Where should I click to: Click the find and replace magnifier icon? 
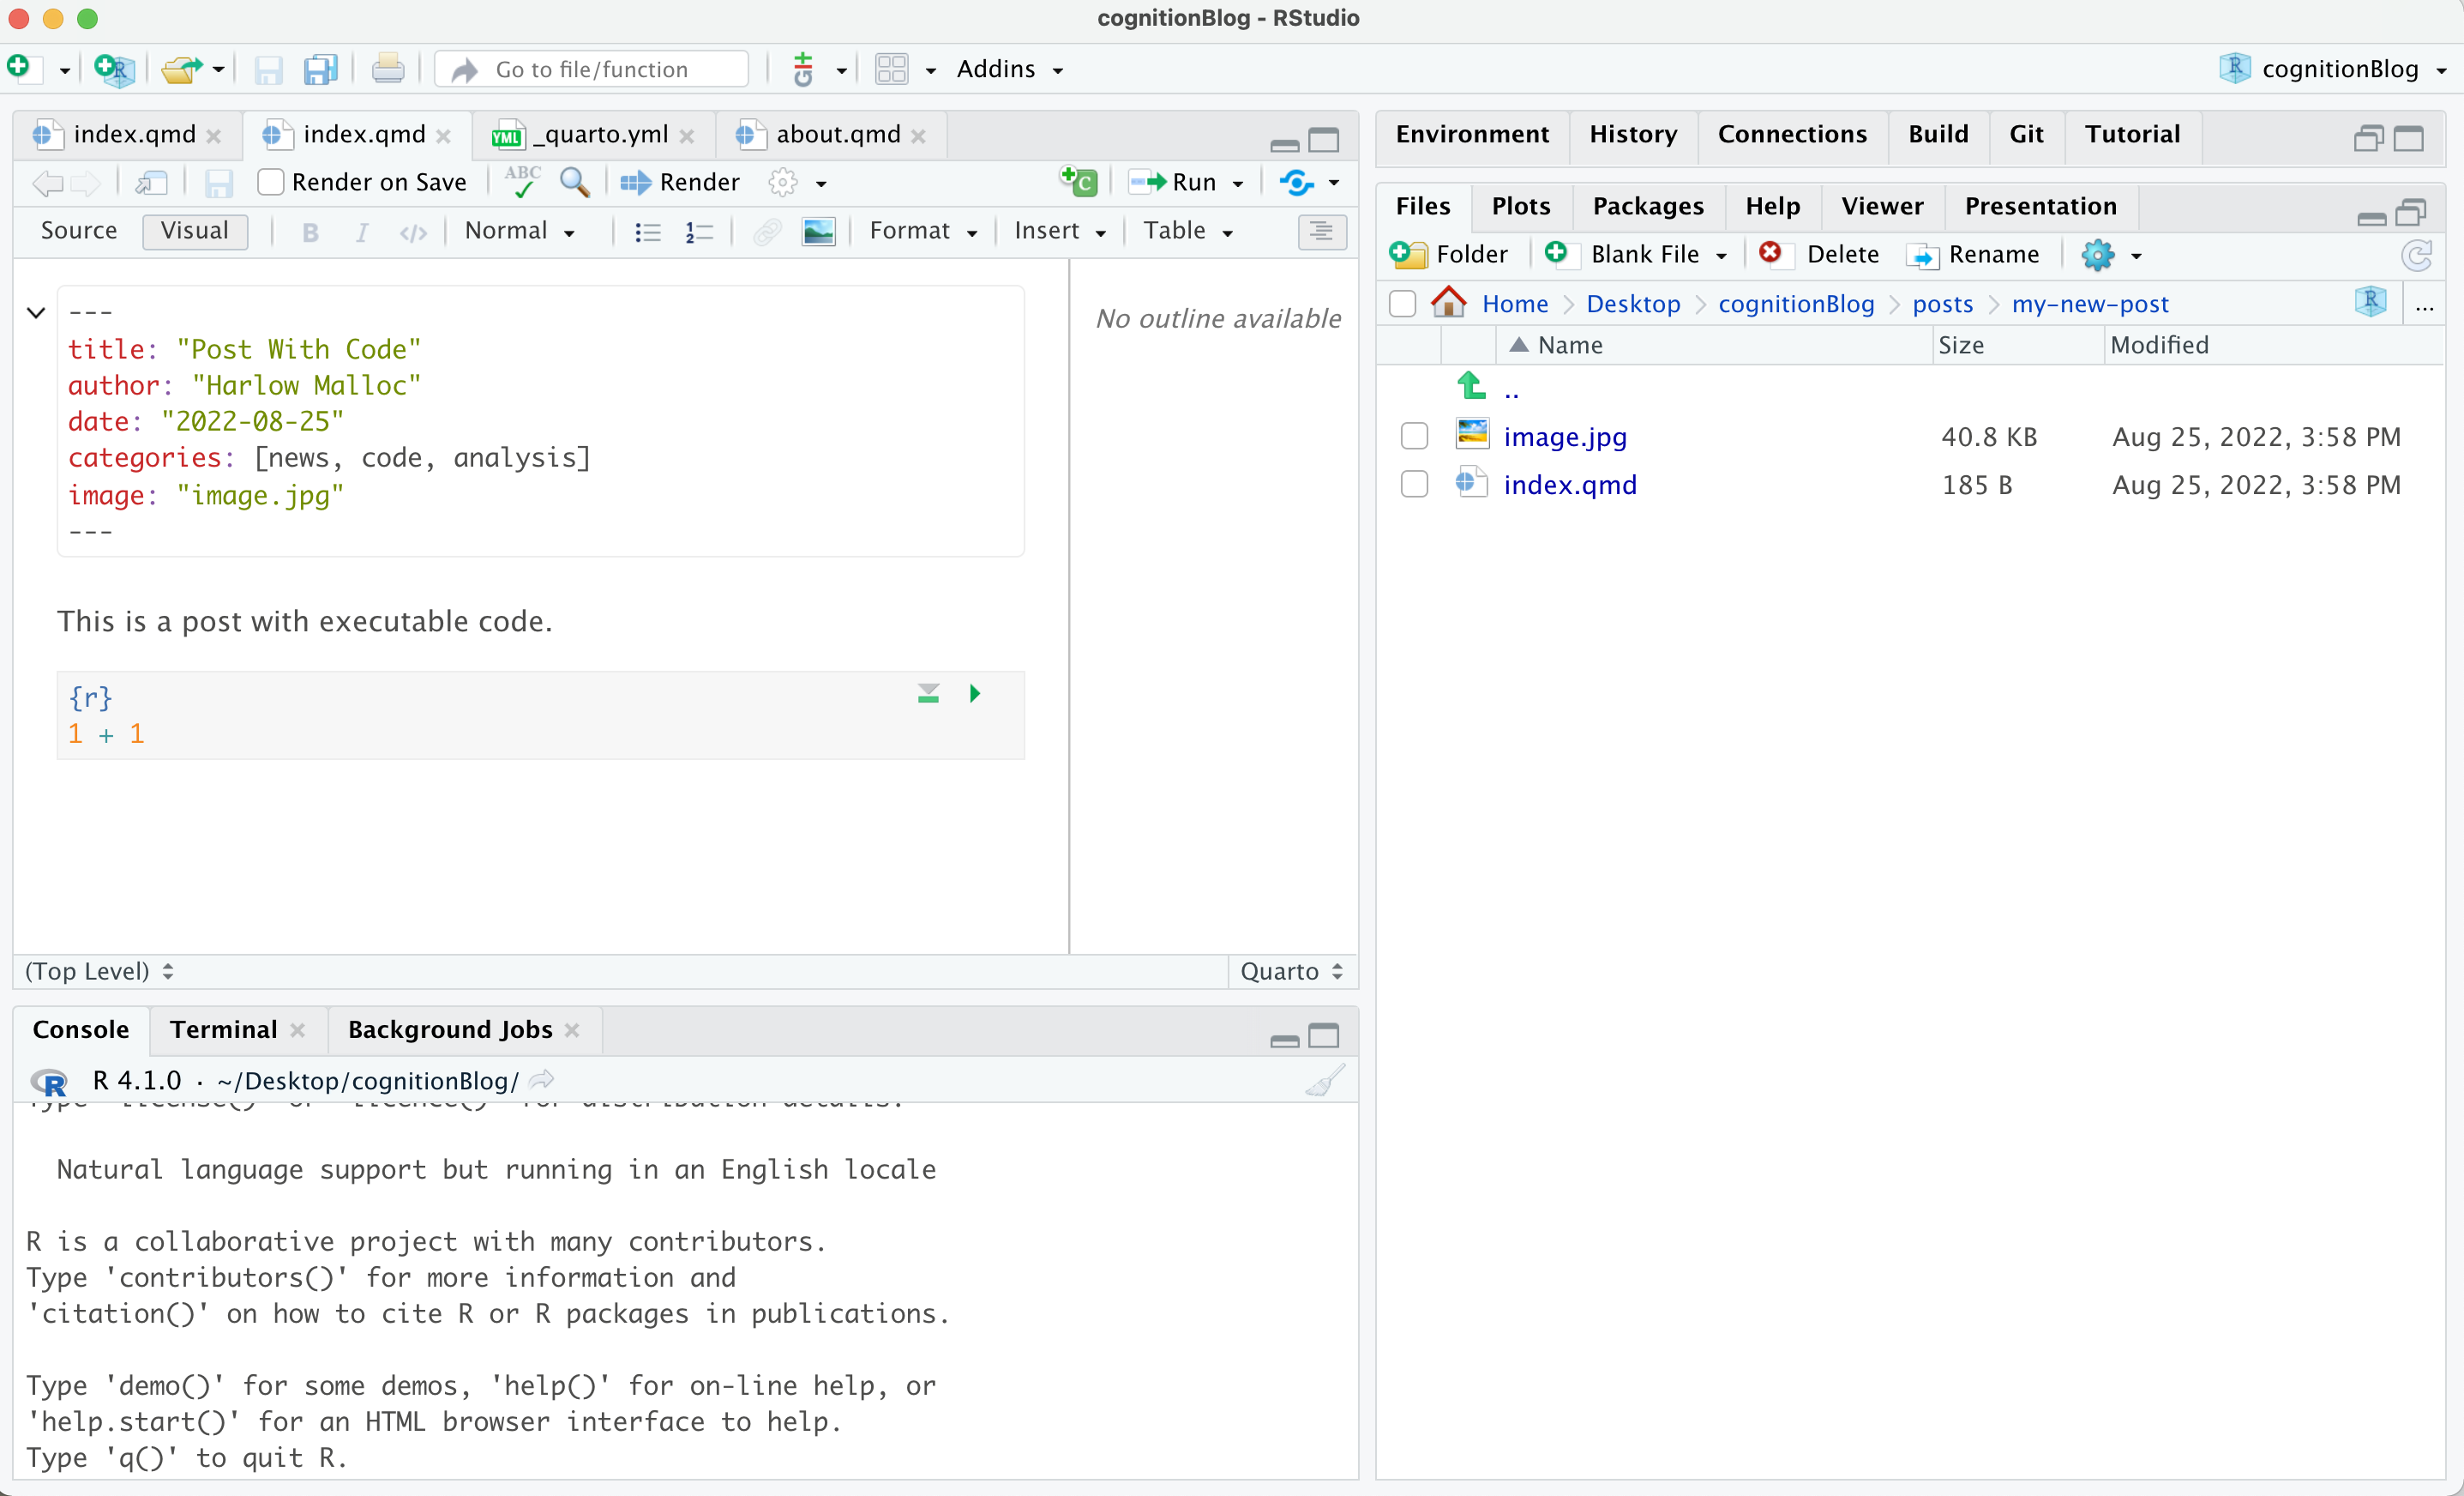coord(574,182)
